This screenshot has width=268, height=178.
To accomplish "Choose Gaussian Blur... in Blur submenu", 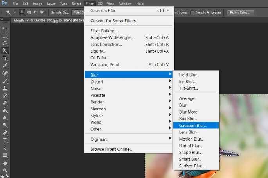I will (x=196, y=125).
